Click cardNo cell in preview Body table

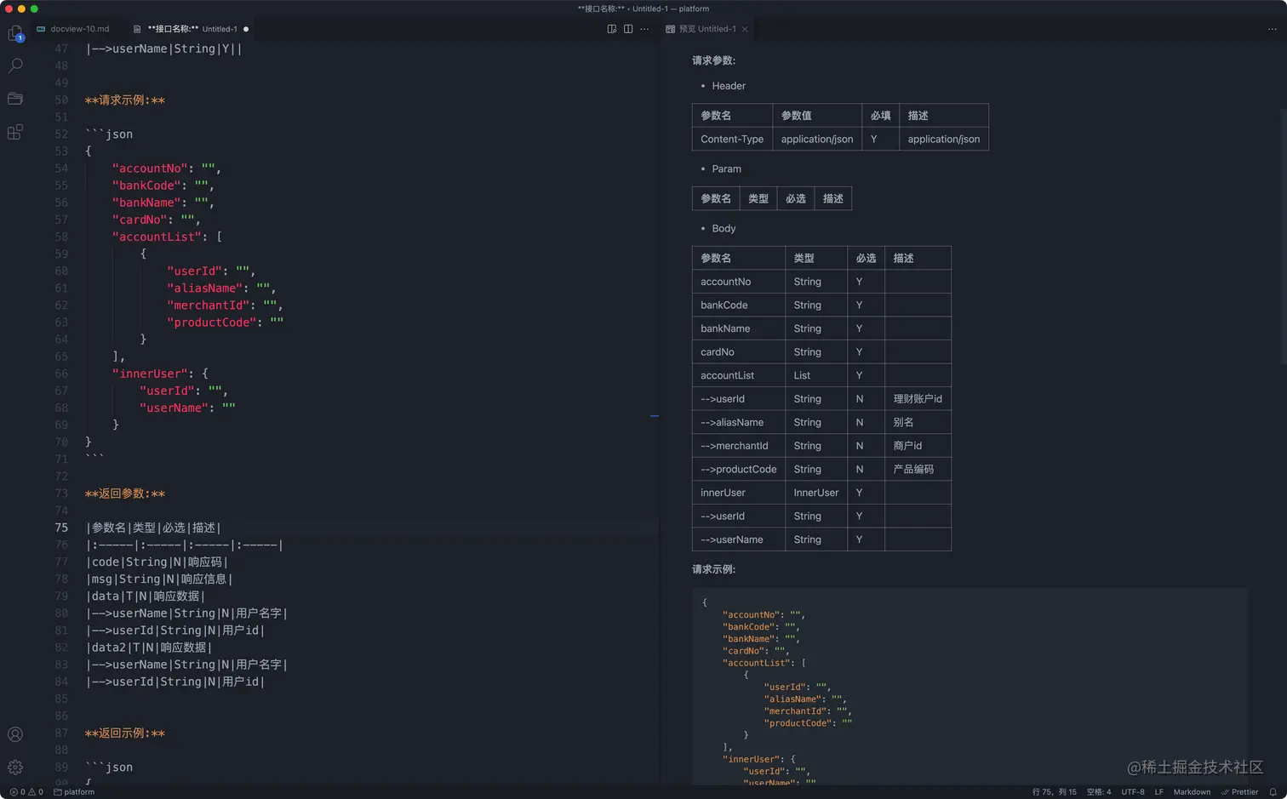click(739, 351)
